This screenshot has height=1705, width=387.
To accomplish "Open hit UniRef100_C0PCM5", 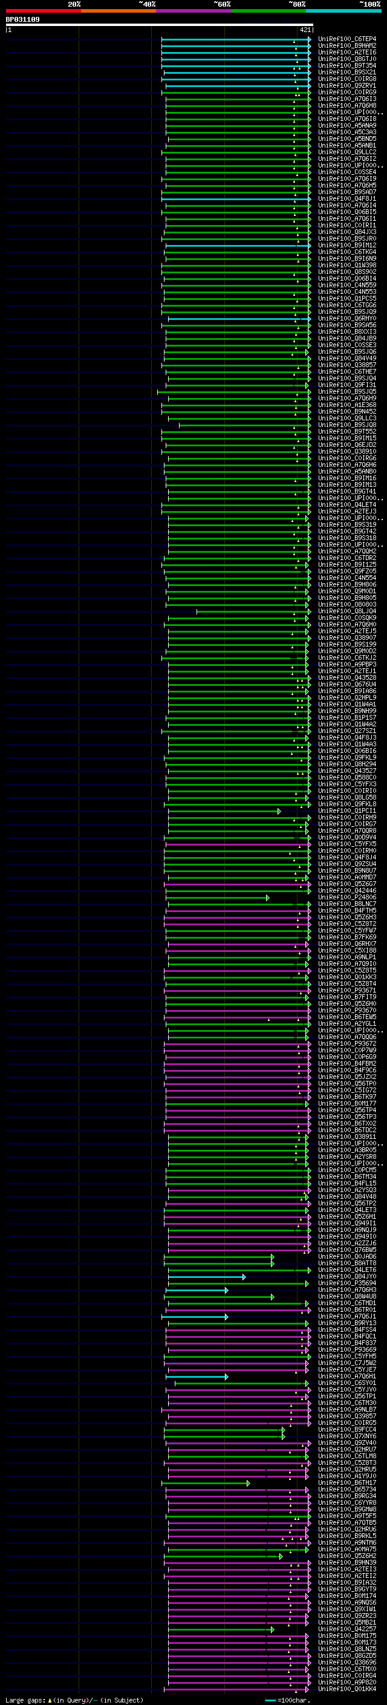I will pyautogui.click(x=346, y=1170).
